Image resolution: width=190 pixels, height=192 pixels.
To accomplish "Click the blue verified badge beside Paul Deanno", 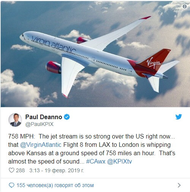I will point(67,117).
